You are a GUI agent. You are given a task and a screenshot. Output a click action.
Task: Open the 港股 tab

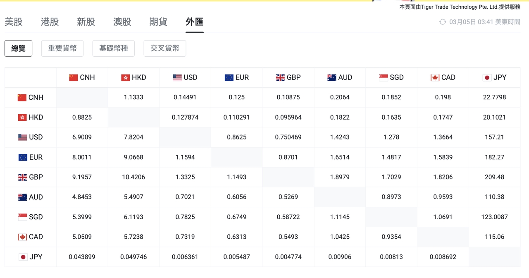click(50, 22)
